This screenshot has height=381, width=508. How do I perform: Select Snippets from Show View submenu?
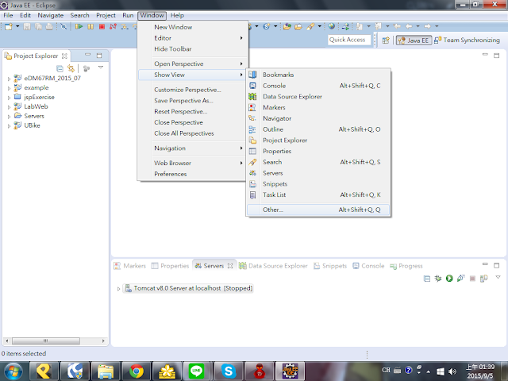[x=318, y=183]
